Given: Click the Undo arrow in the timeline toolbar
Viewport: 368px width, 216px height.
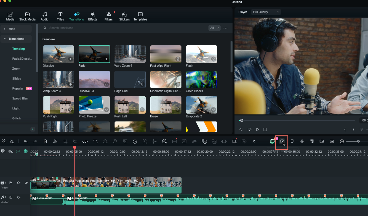Looking at the screenshot, I should point(25,141).
